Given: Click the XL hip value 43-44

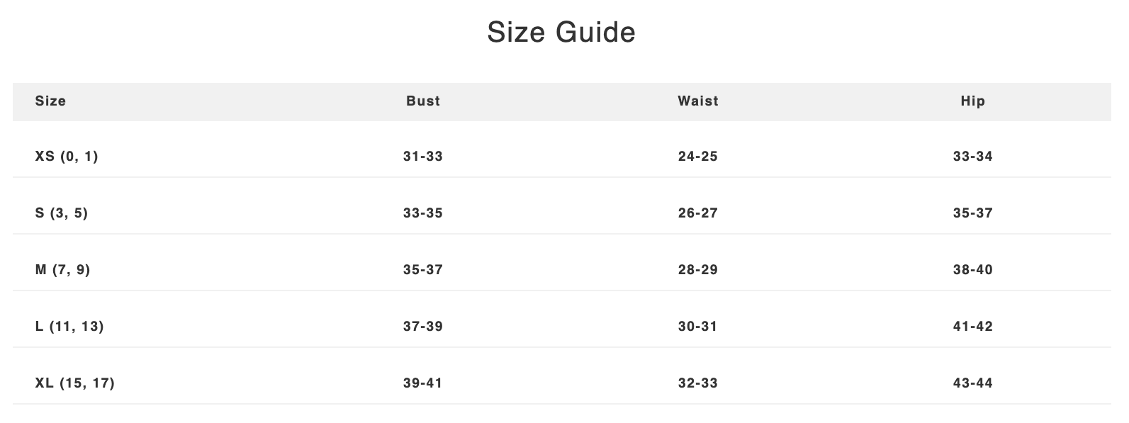Looking at the screenshot, I should point(972,383).
